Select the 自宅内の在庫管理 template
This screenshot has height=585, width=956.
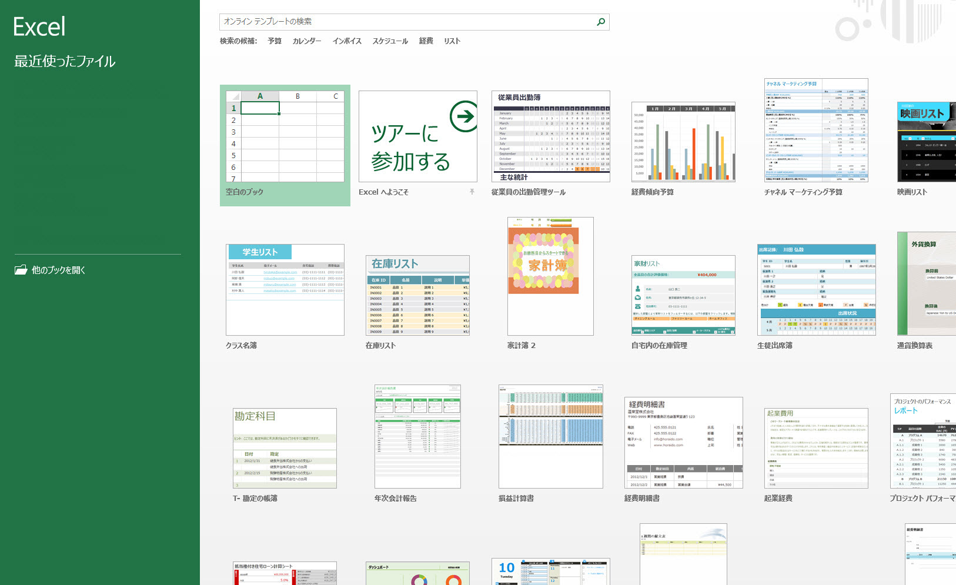pyautogui.click(x=683, y=295)
